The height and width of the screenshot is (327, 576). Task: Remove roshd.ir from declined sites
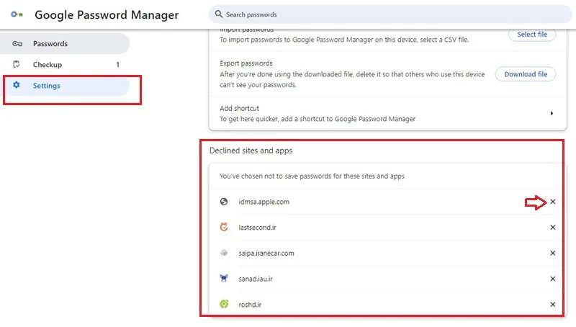[552, 305]
